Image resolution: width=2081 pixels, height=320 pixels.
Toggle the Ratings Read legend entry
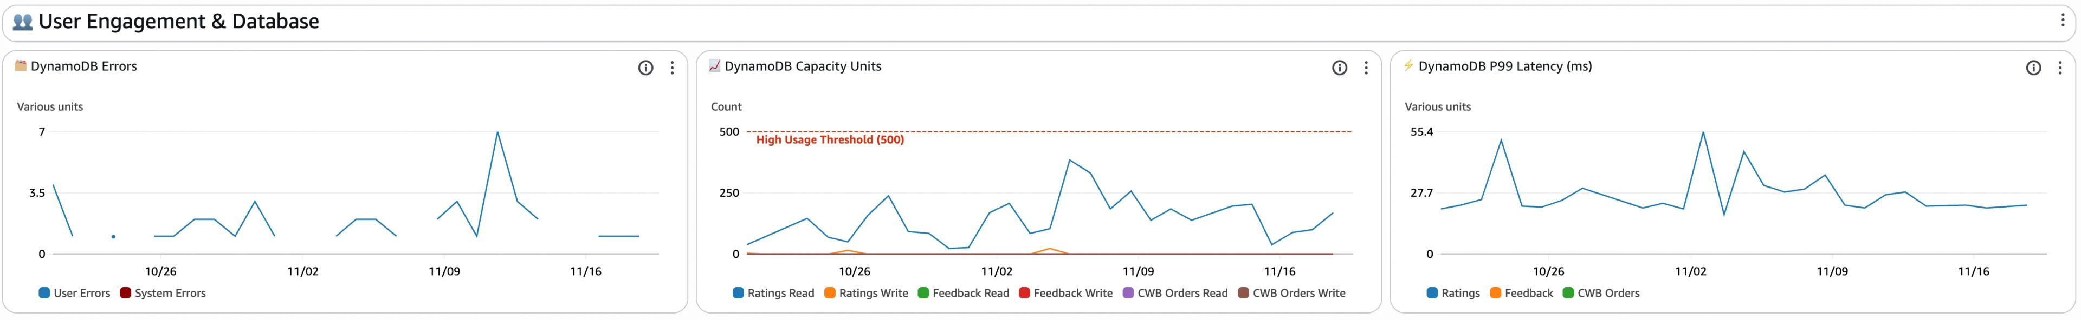[x=781, y=292]
